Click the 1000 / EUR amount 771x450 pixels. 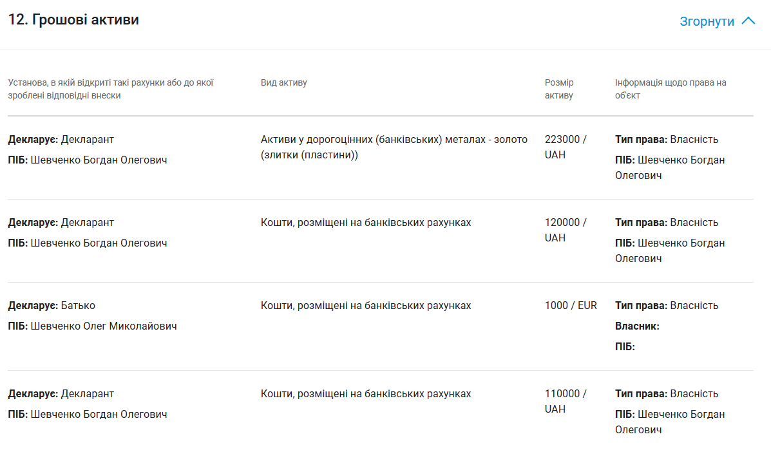[x=571, y=305]
